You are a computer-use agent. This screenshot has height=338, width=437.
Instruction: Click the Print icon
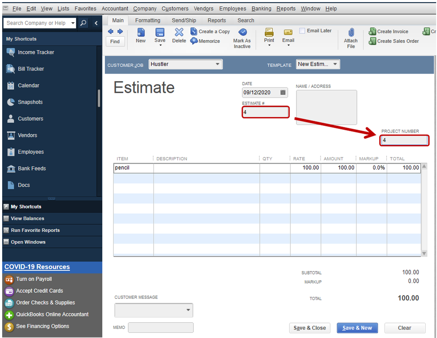click(x=269, y=32)
